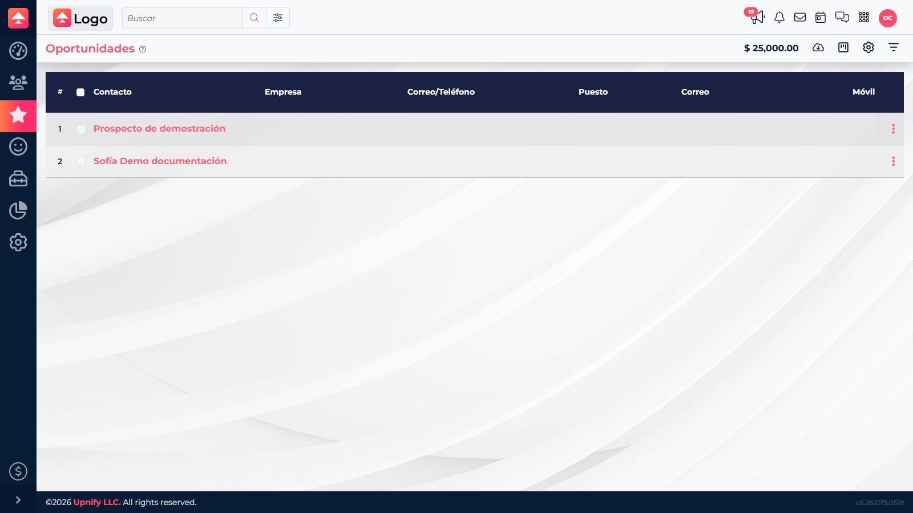This screenshot has width=913, height=513.
Task: Click the Puesto column header
Action: [x=593, y=92]
